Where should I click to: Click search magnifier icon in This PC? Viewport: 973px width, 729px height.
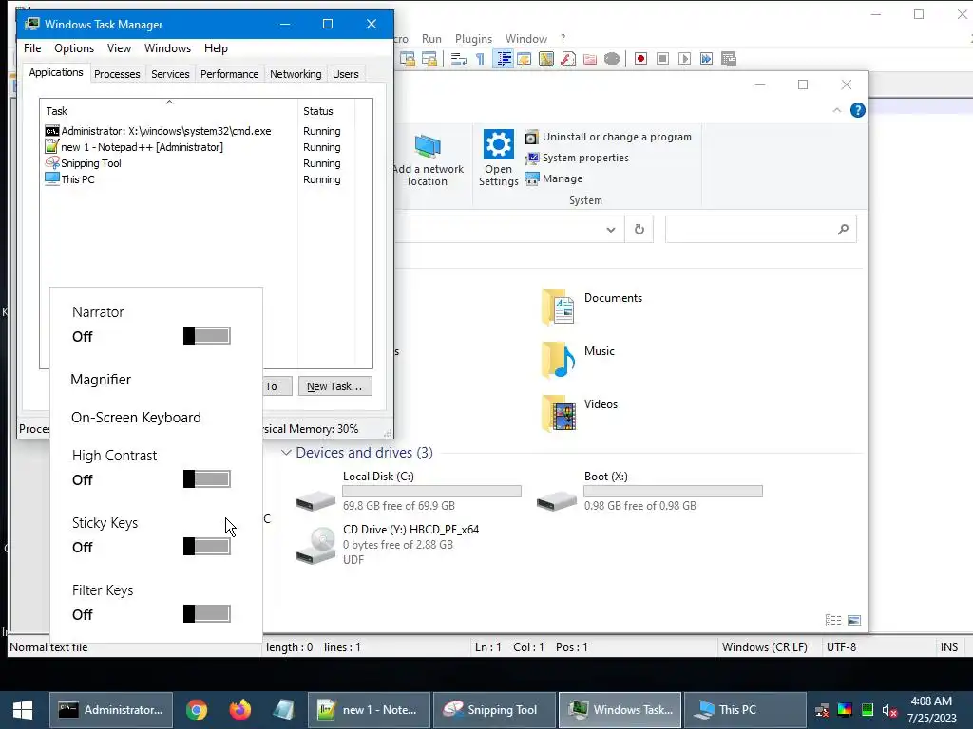(843, 230)
